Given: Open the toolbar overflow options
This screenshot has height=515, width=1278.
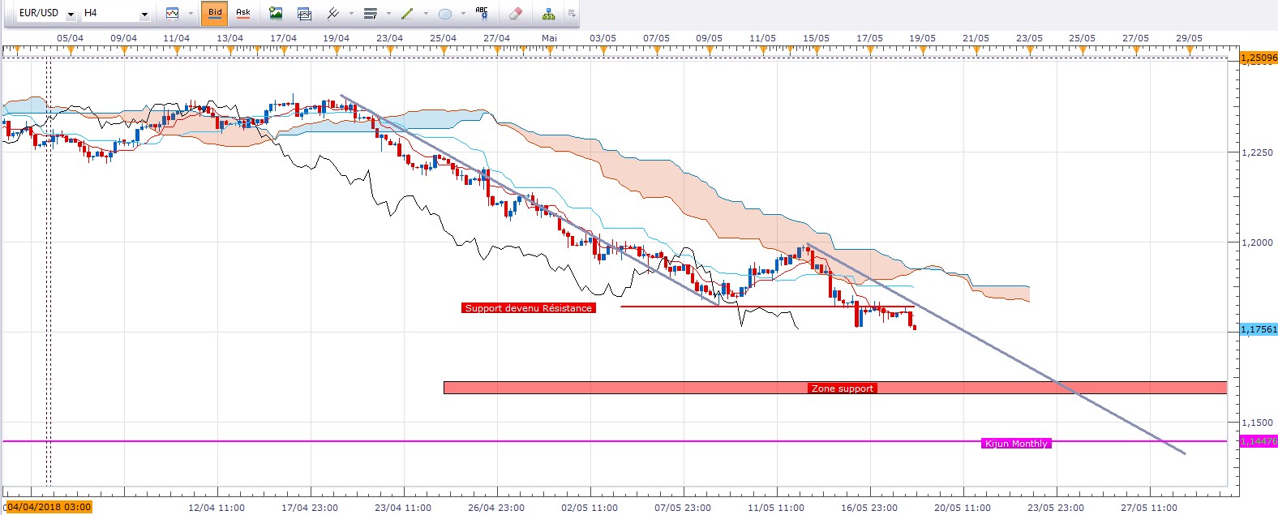Looking at the screenshot, I should (x=572, y=14).
